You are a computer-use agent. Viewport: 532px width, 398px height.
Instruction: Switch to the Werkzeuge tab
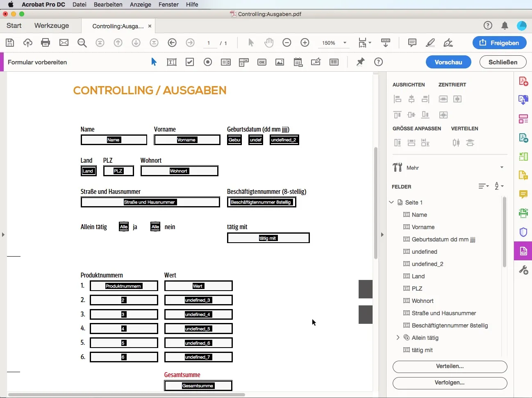click(x=51, y=25)
